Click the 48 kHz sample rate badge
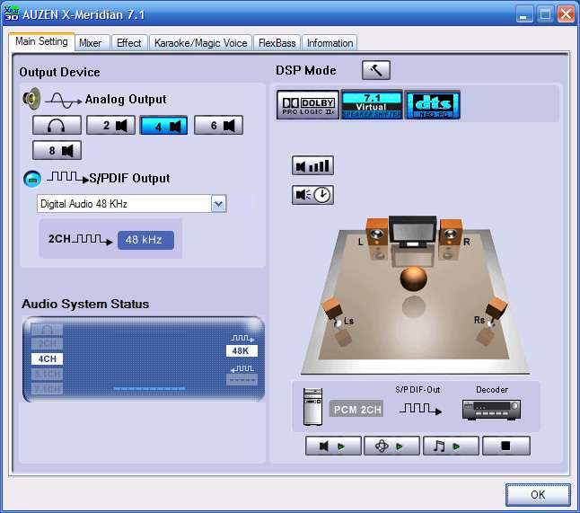 [x=145, y=240]
